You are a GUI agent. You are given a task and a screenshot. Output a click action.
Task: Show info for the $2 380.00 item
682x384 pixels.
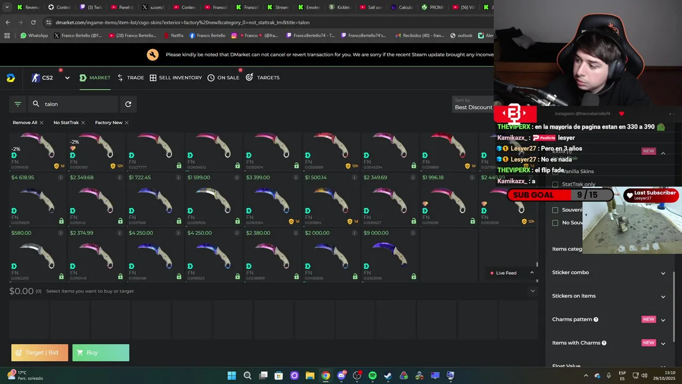click(295, 233)
